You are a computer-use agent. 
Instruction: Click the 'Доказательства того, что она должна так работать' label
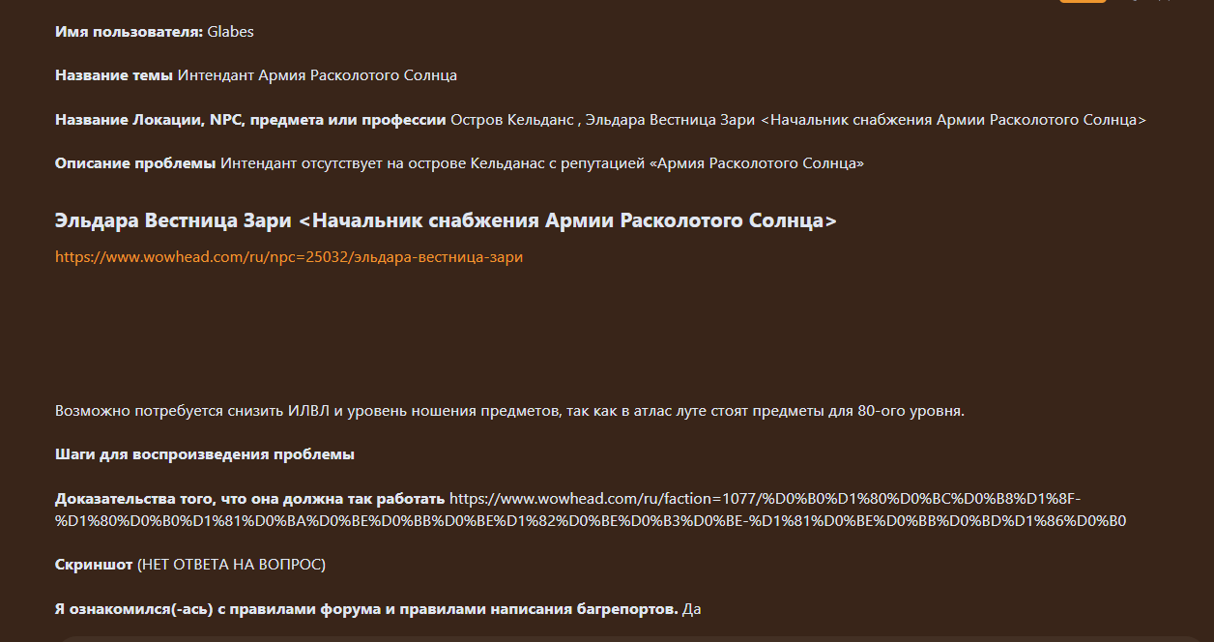[249, 499]
